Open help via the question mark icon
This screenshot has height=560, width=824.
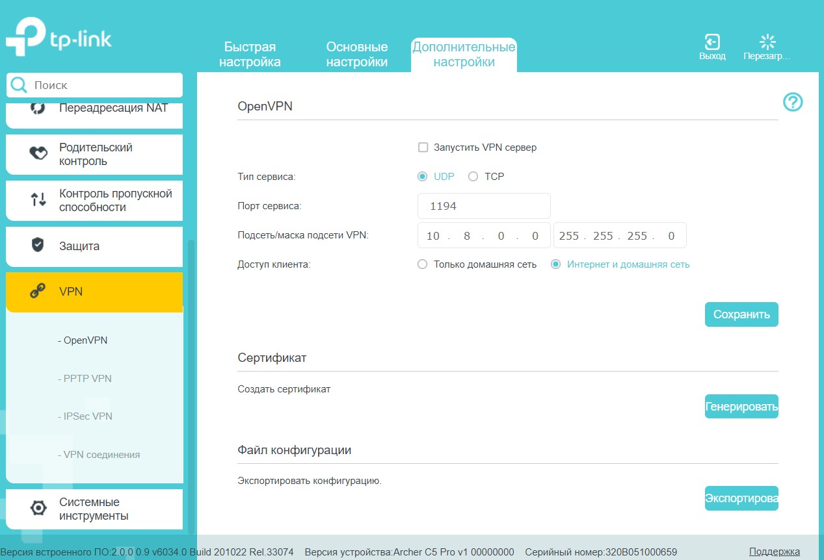pyautogui.click(x=793, y=102)
